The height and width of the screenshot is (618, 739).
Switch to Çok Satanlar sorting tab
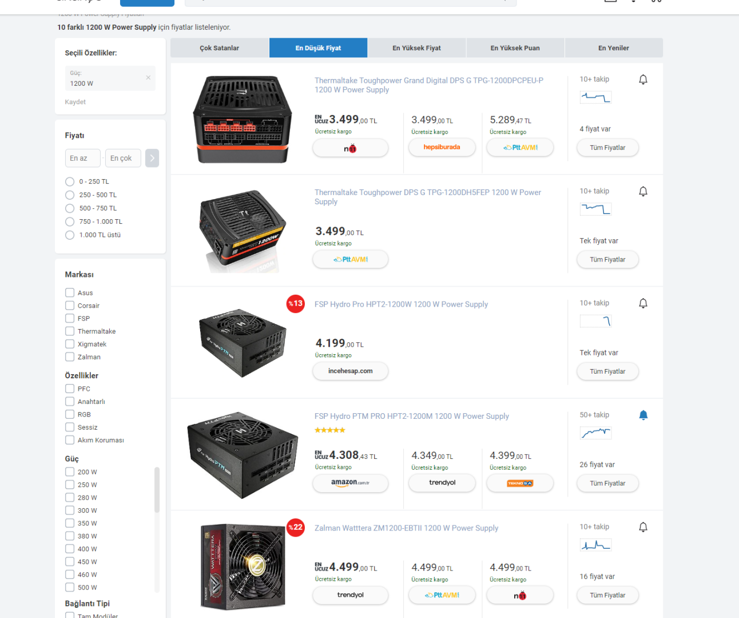tap(220, 48)
